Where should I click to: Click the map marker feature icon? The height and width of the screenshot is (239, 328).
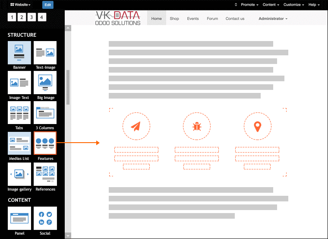(x=258, y=126)
